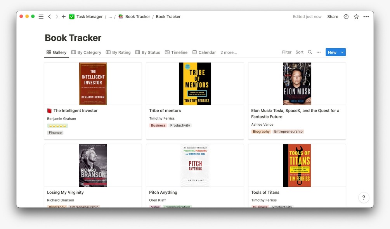Click the Share button
390x229 pixels.
pyautogui.click(x=333, y=17)
